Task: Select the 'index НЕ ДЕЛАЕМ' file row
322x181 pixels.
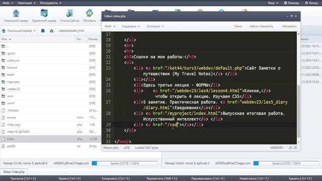Action: tap(50, 132)
